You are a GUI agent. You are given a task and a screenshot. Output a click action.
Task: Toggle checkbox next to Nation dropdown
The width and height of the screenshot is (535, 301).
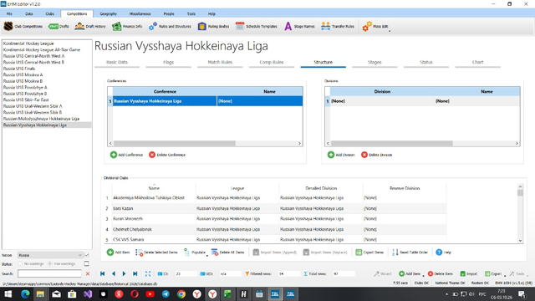point(87,255)
